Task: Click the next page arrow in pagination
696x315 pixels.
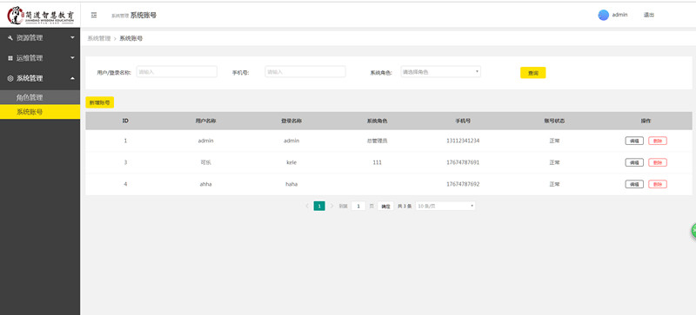Action: pos(331,206)
